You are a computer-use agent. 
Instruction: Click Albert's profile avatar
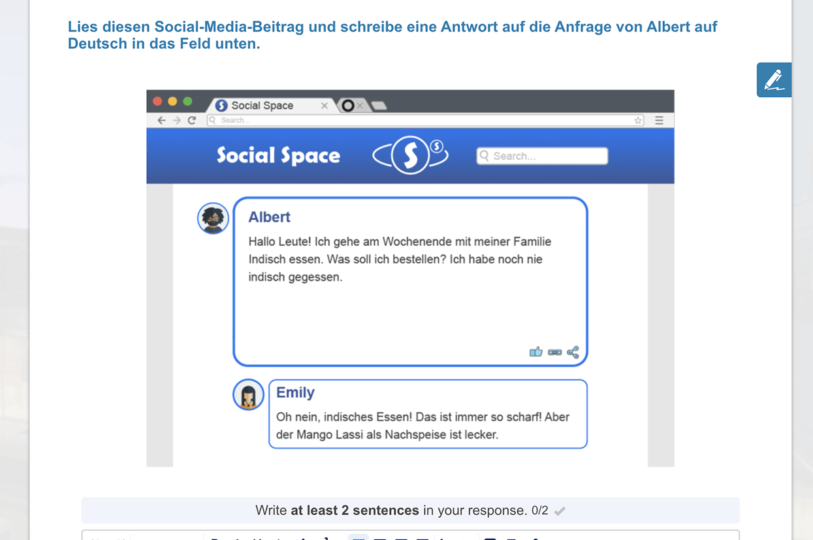pyautogui.click(x=213, y=218)
